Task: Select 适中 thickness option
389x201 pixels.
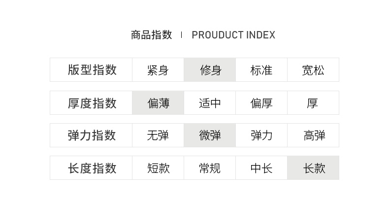Action: coord(210,103)
